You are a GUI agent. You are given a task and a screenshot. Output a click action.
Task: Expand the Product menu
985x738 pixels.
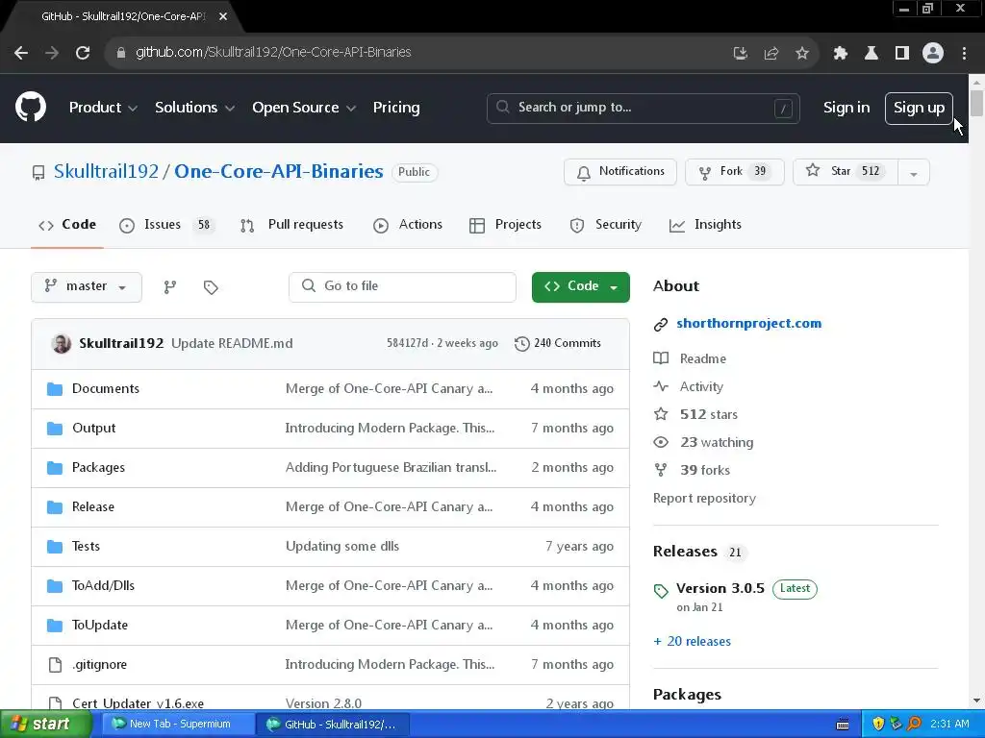(103, 108)
